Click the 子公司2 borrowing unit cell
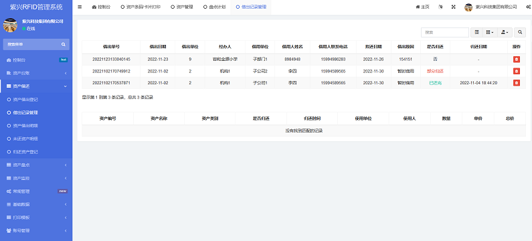The height and width of the screenshot is (241, 532). [260, 71]
